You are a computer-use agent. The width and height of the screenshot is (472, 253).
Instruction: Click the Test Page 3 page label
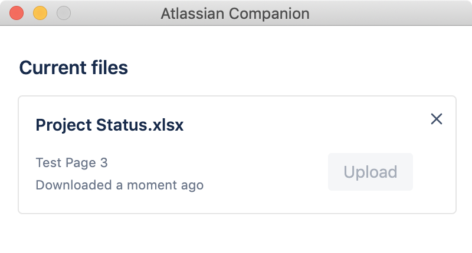click(x=71, y=163)
